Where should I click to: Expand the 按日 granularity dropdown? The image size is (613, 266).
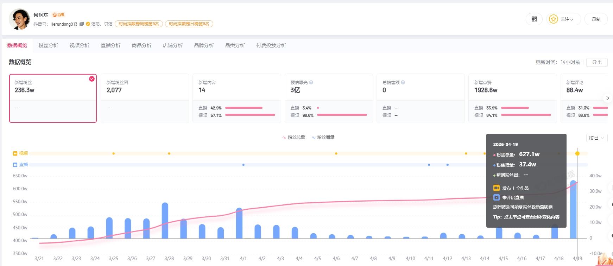coord(596,138)
